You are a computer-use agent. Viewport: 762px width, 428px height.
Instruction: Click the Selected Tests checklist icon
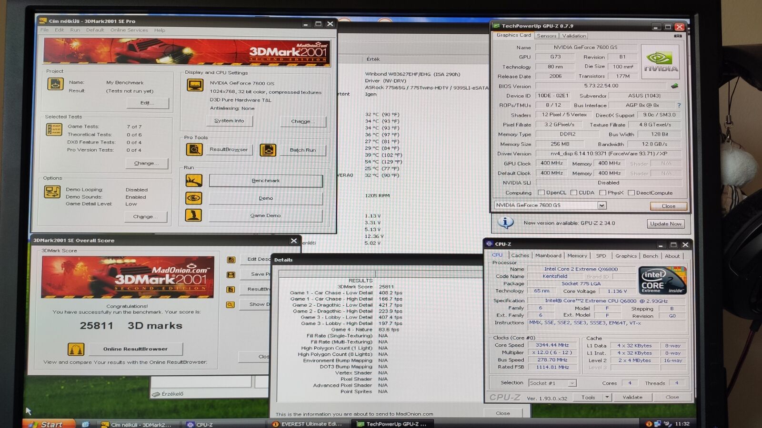[54, 129]
